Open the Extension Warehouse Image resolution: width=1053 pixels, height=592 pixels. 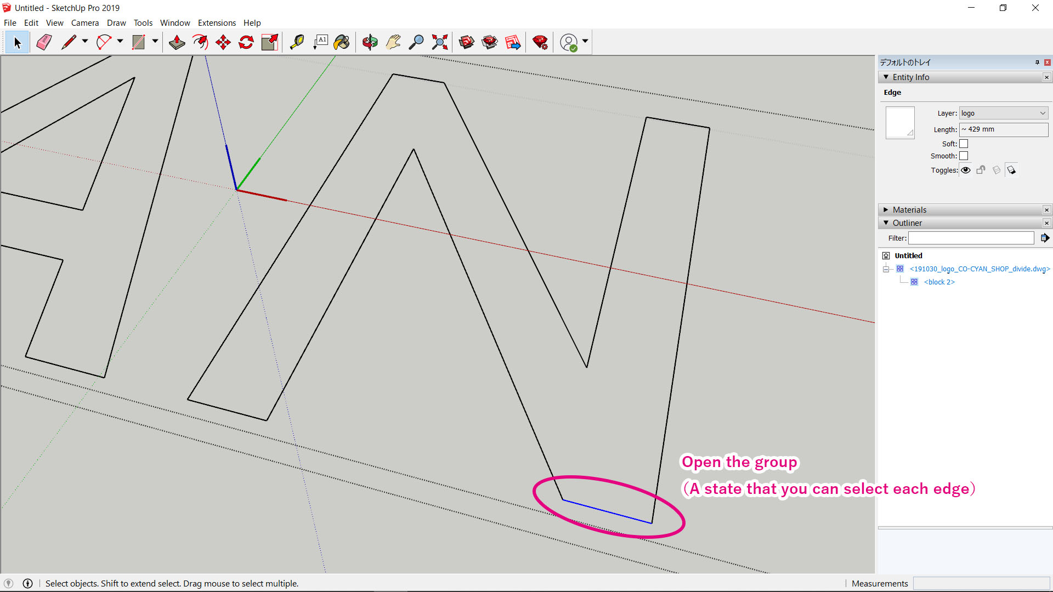point(490,42)
